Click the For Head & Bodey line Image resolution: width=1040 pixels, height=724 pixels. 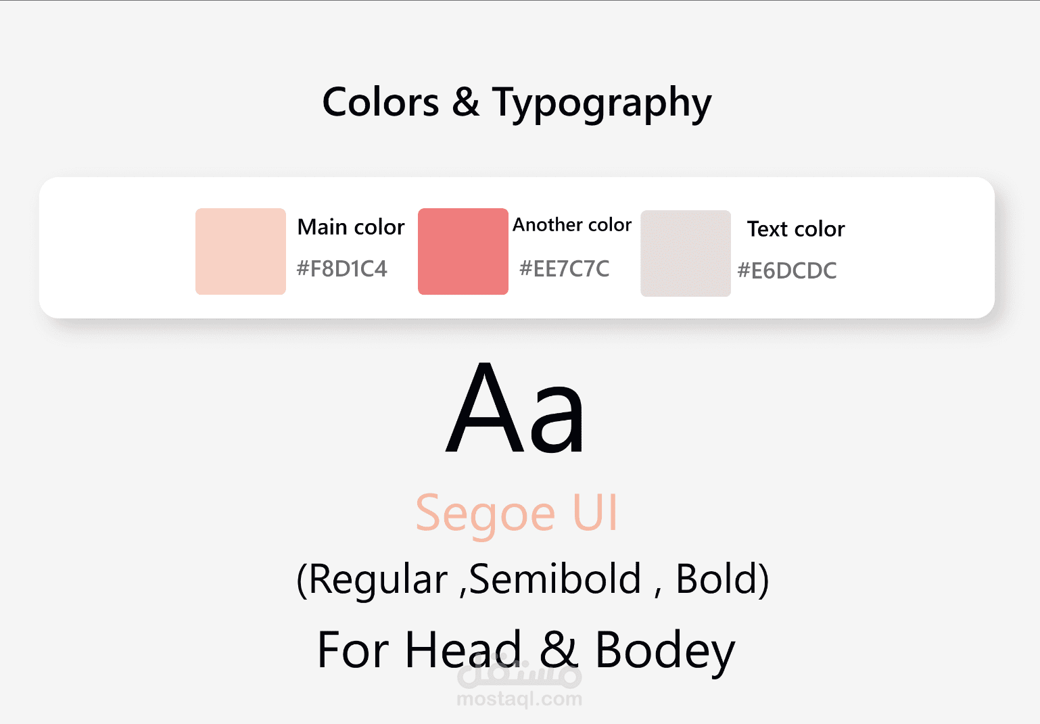coord(526,650)
